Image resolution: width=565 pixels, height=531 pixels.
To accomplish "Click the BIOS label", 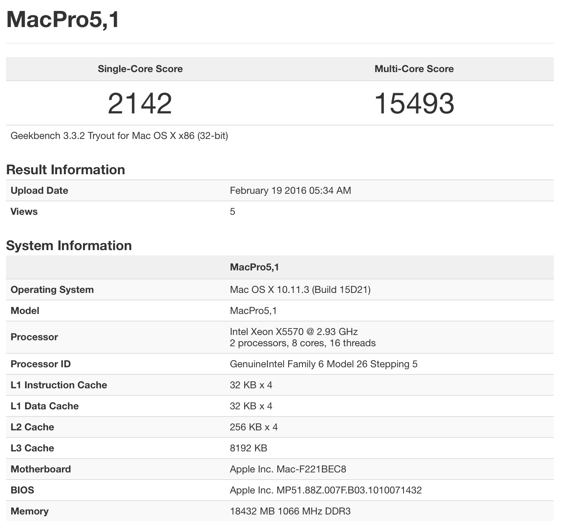I will 22,490.
